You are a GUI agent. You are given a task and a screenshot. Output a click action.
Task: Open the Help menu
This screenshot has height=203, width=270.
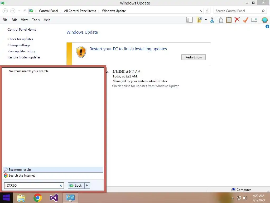tap(47, 20)
